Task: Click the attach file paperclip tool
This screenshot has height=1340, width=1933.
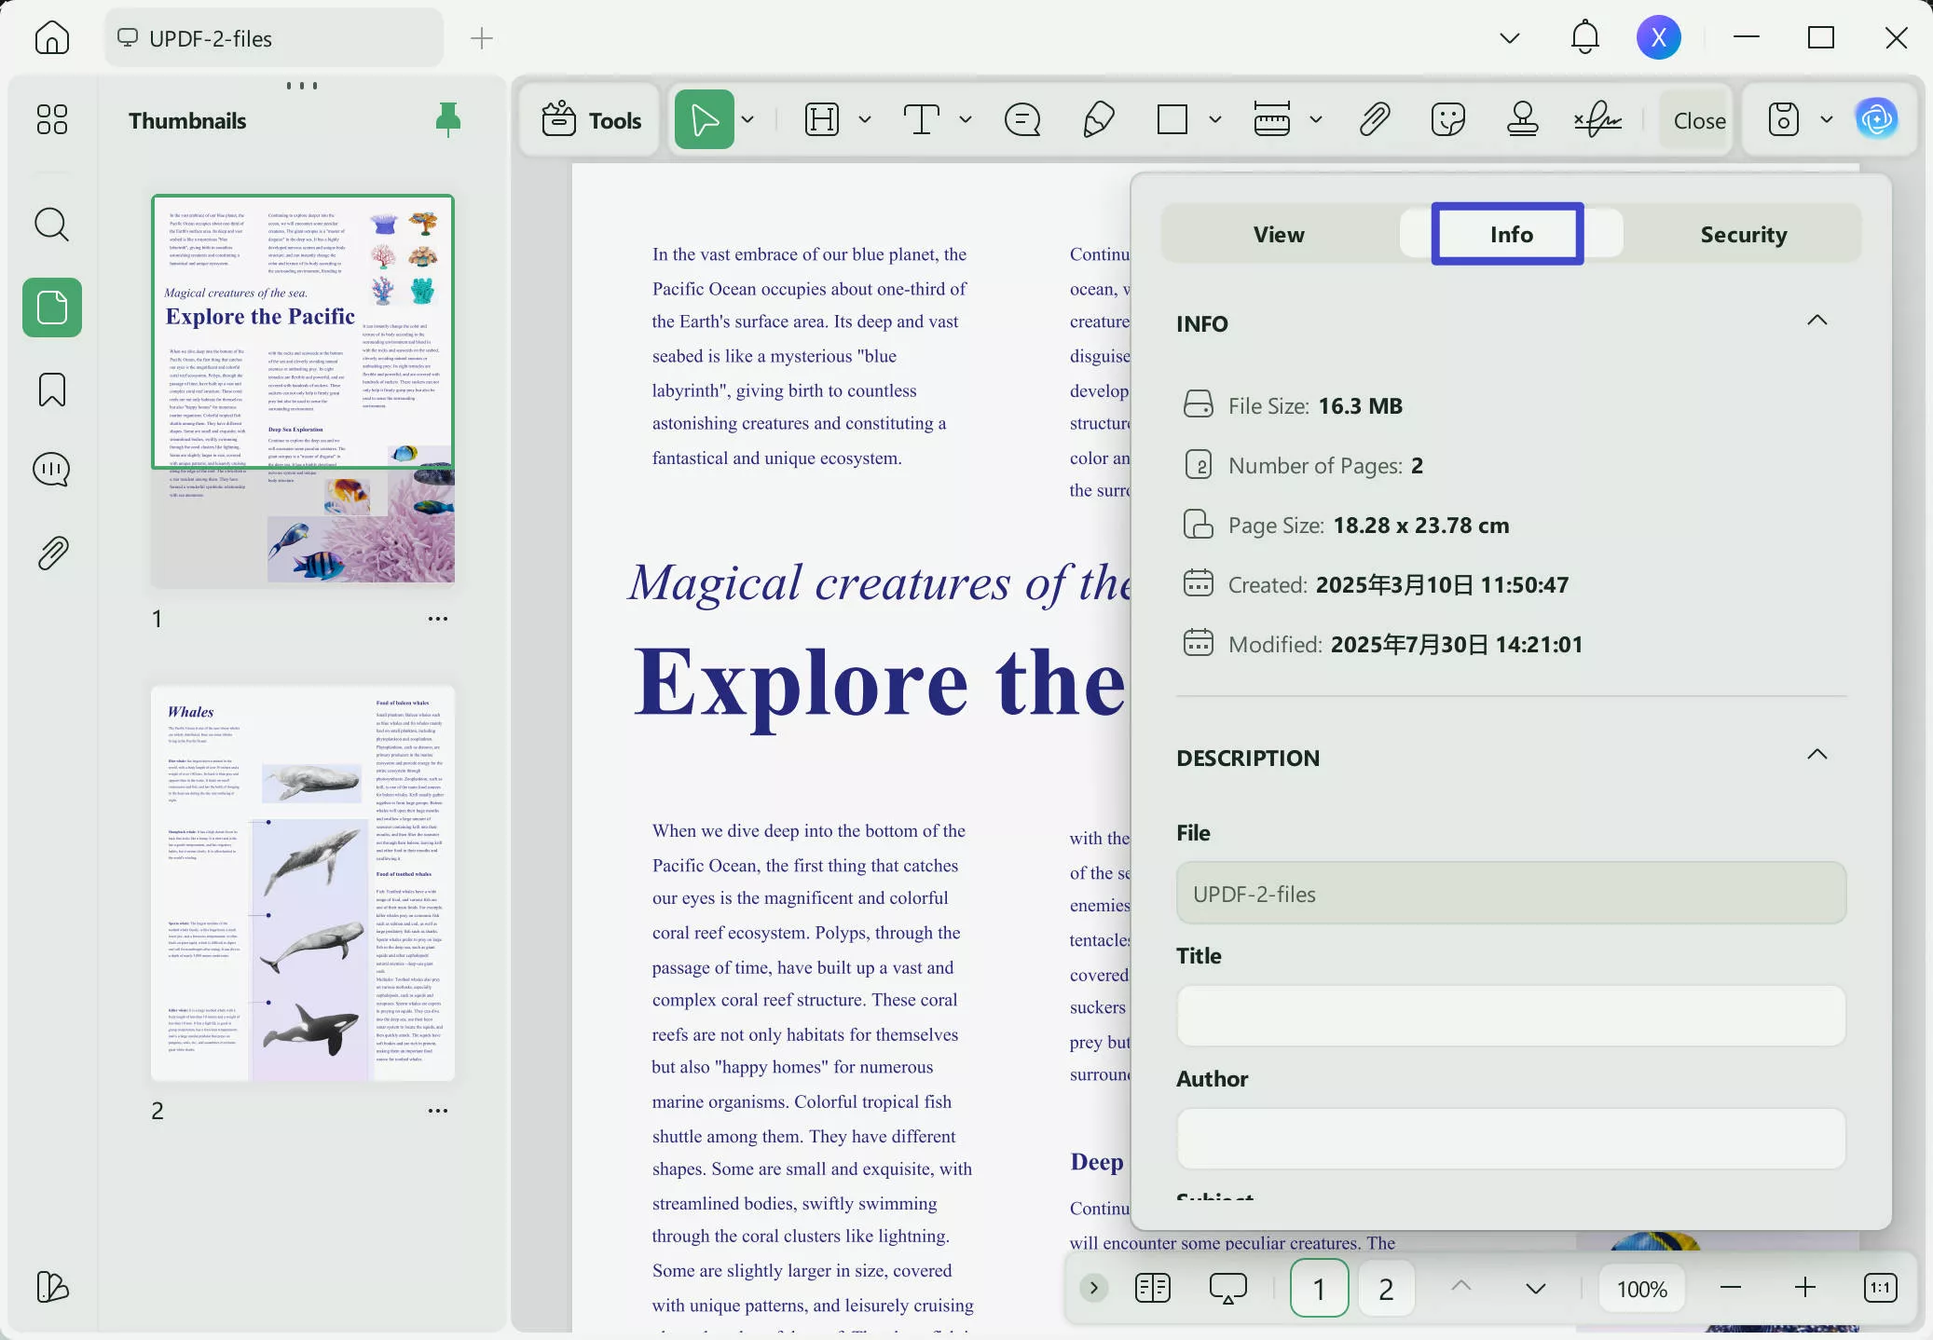Action: [x=1375, y=119]
